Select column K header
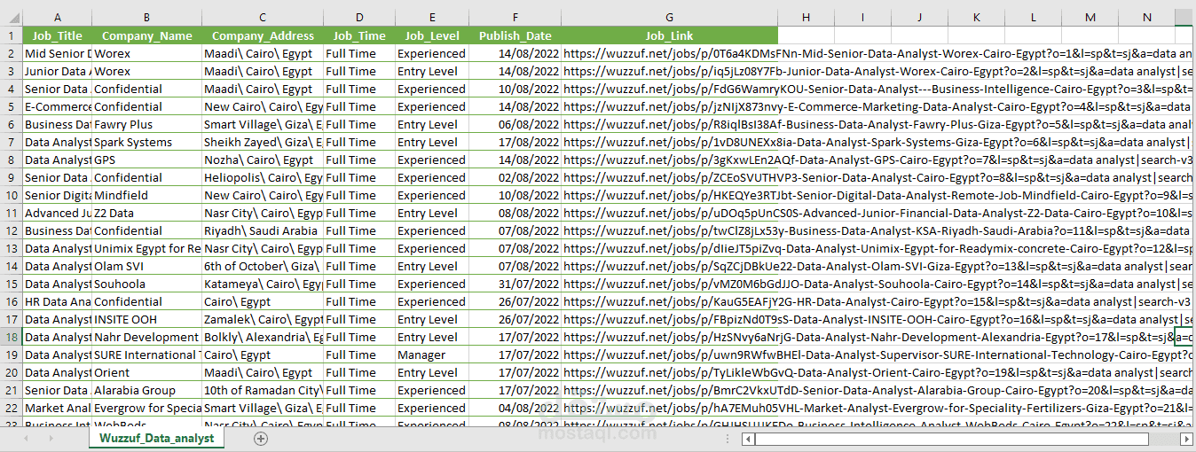Screen dimensions: 1196x452 click(976, 18)
